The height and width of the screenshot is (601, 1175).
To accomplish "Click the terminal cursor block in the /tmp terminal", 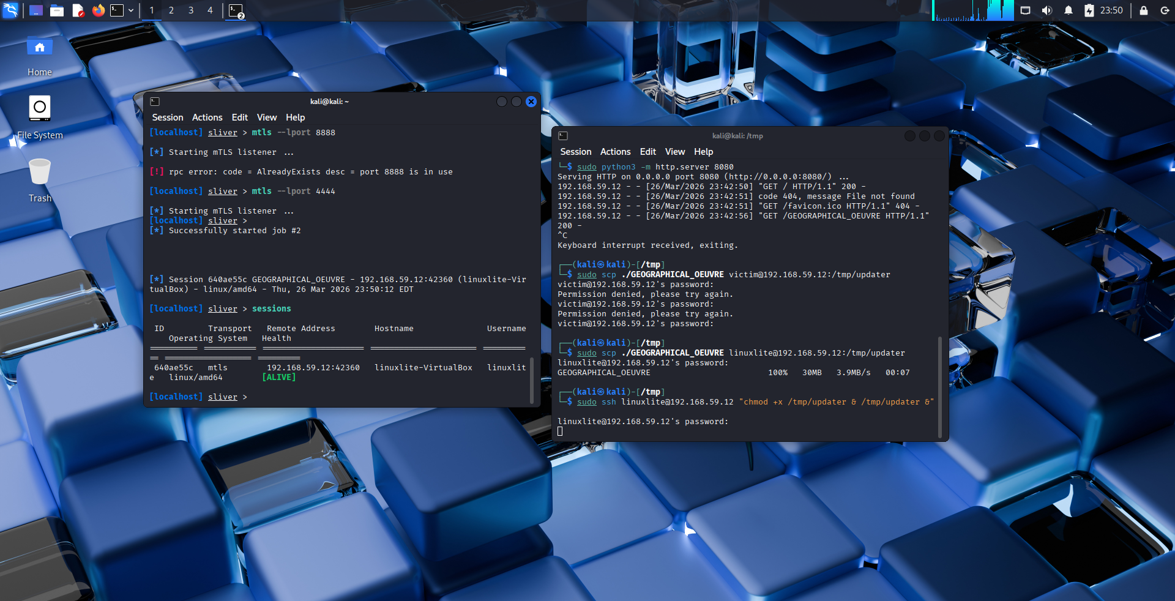I will pos(560,431).
